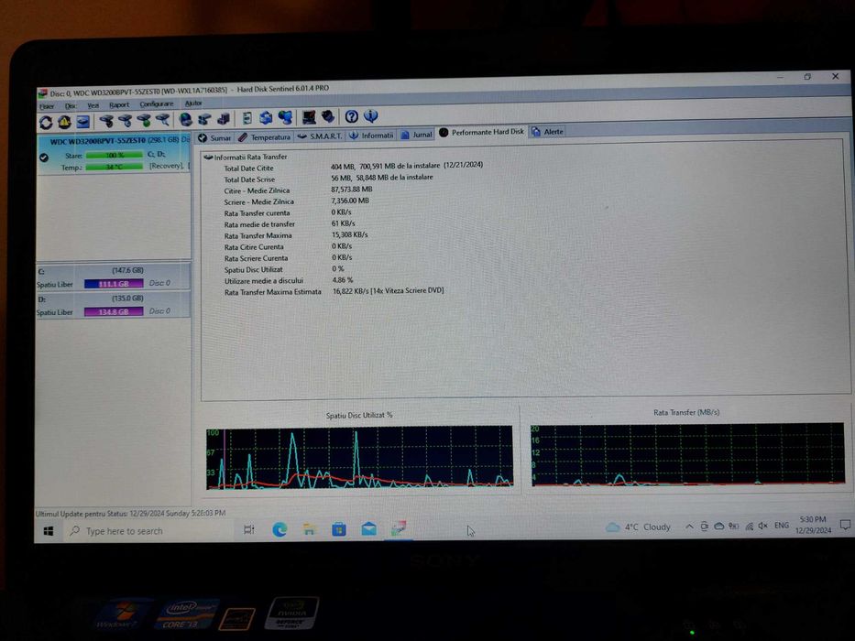Open Task View on taskbar
855x641 pixels.
coord(249,530)
